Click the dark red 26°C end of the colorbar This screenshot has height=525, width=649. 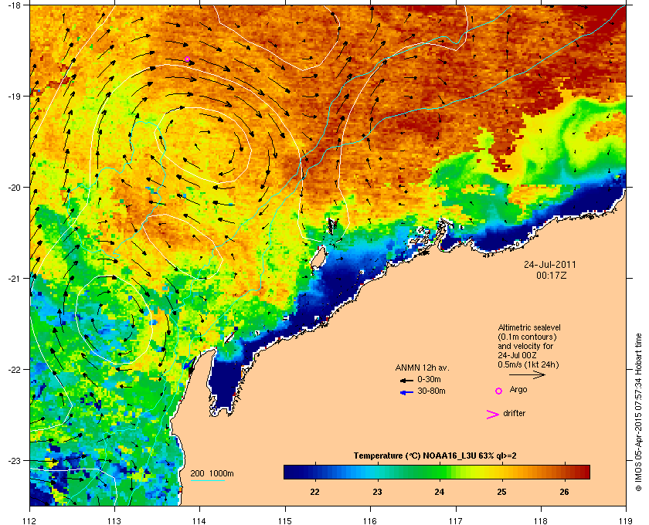click(x=579, y=472)
